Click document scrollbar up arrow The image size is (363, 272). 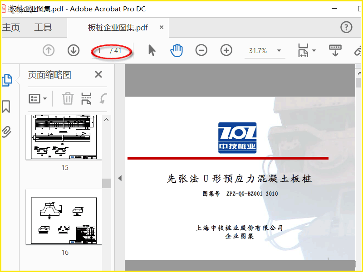[359, 73]
